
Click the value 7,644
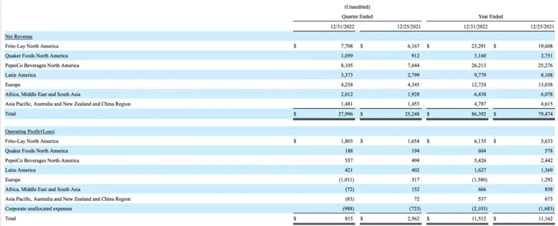(414, 65)
